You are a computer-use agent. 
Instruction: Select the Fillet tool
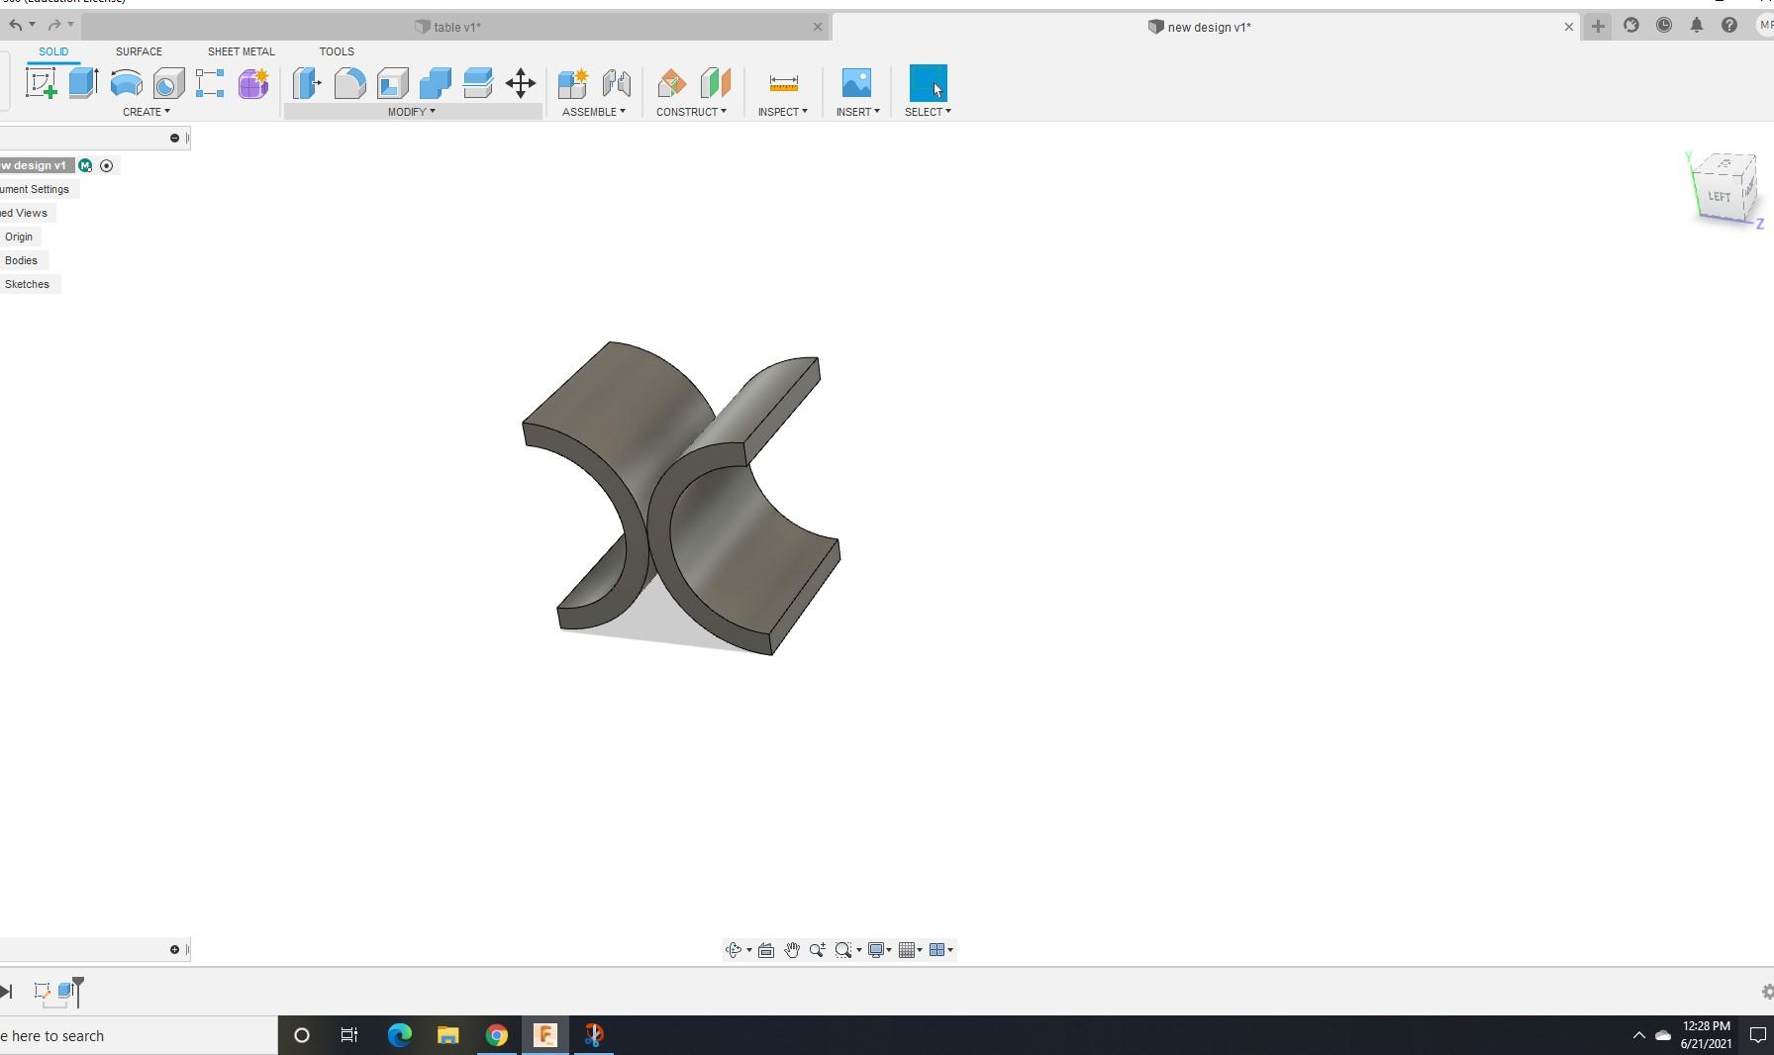pos(350,83)
